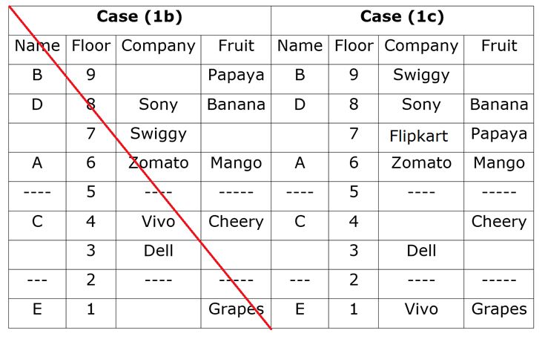Select the Sony cell in Case 1b
545x339 pixels.
click(158, 105)
